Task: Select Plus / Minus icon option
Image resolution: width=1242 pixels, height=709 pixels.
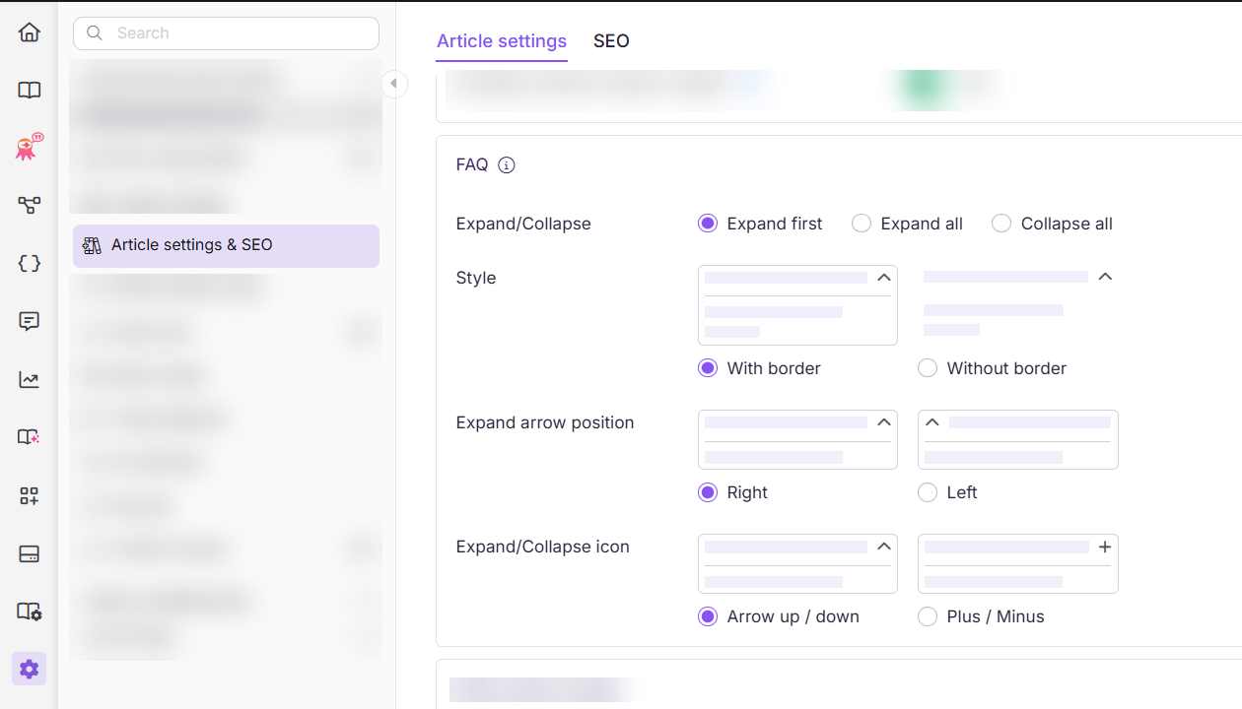Action: tap(928, 616)
